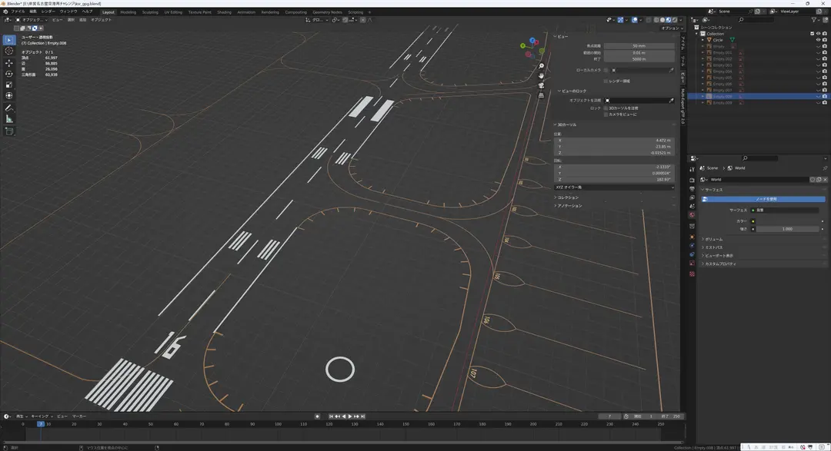831x451 pixels.
Task: Expand the ボリューム section in World properties
Action: click(713, 239)
